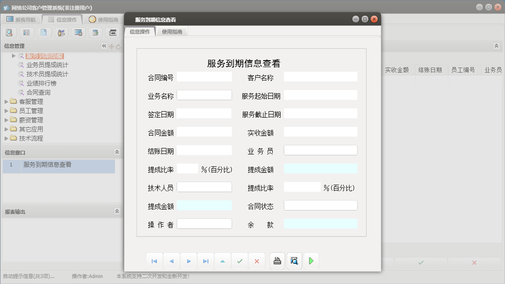
Task: Switch to 使用指南 tab inside the dialog
Action: (x=172, y=32)
